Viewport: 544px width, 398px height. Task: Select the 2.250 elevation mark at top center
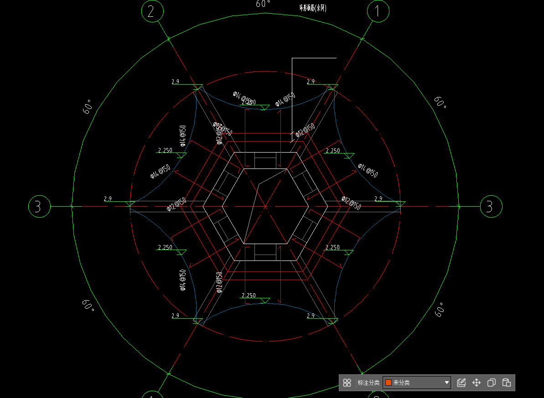click(x=249, y=102)
